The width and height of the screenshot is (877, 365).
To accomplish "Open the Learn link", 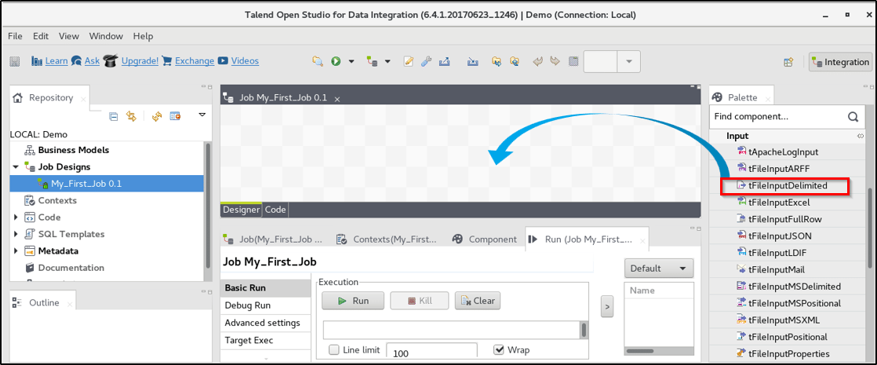I will tap(56, 61).
